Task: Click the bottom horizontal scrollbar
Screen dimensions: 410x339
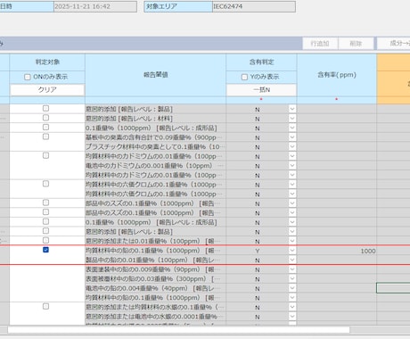Action: coord(178,330)
